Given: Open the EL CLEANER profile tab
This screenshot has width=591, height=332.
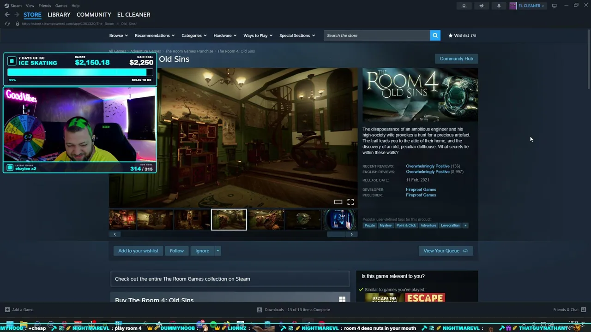Looking at the screenshot, I should coord(133,15).
